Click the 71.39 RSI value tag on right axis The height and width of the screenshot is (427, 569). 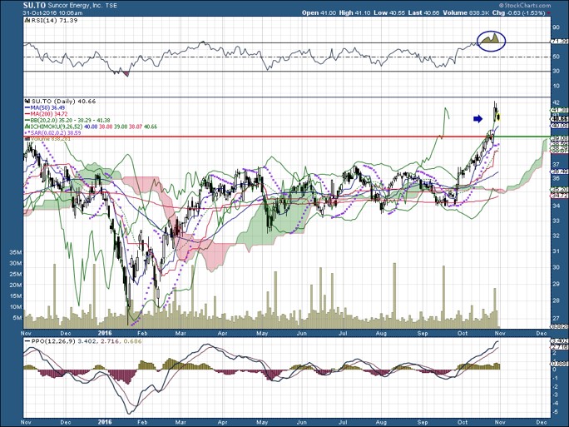(x=560, y=41)
